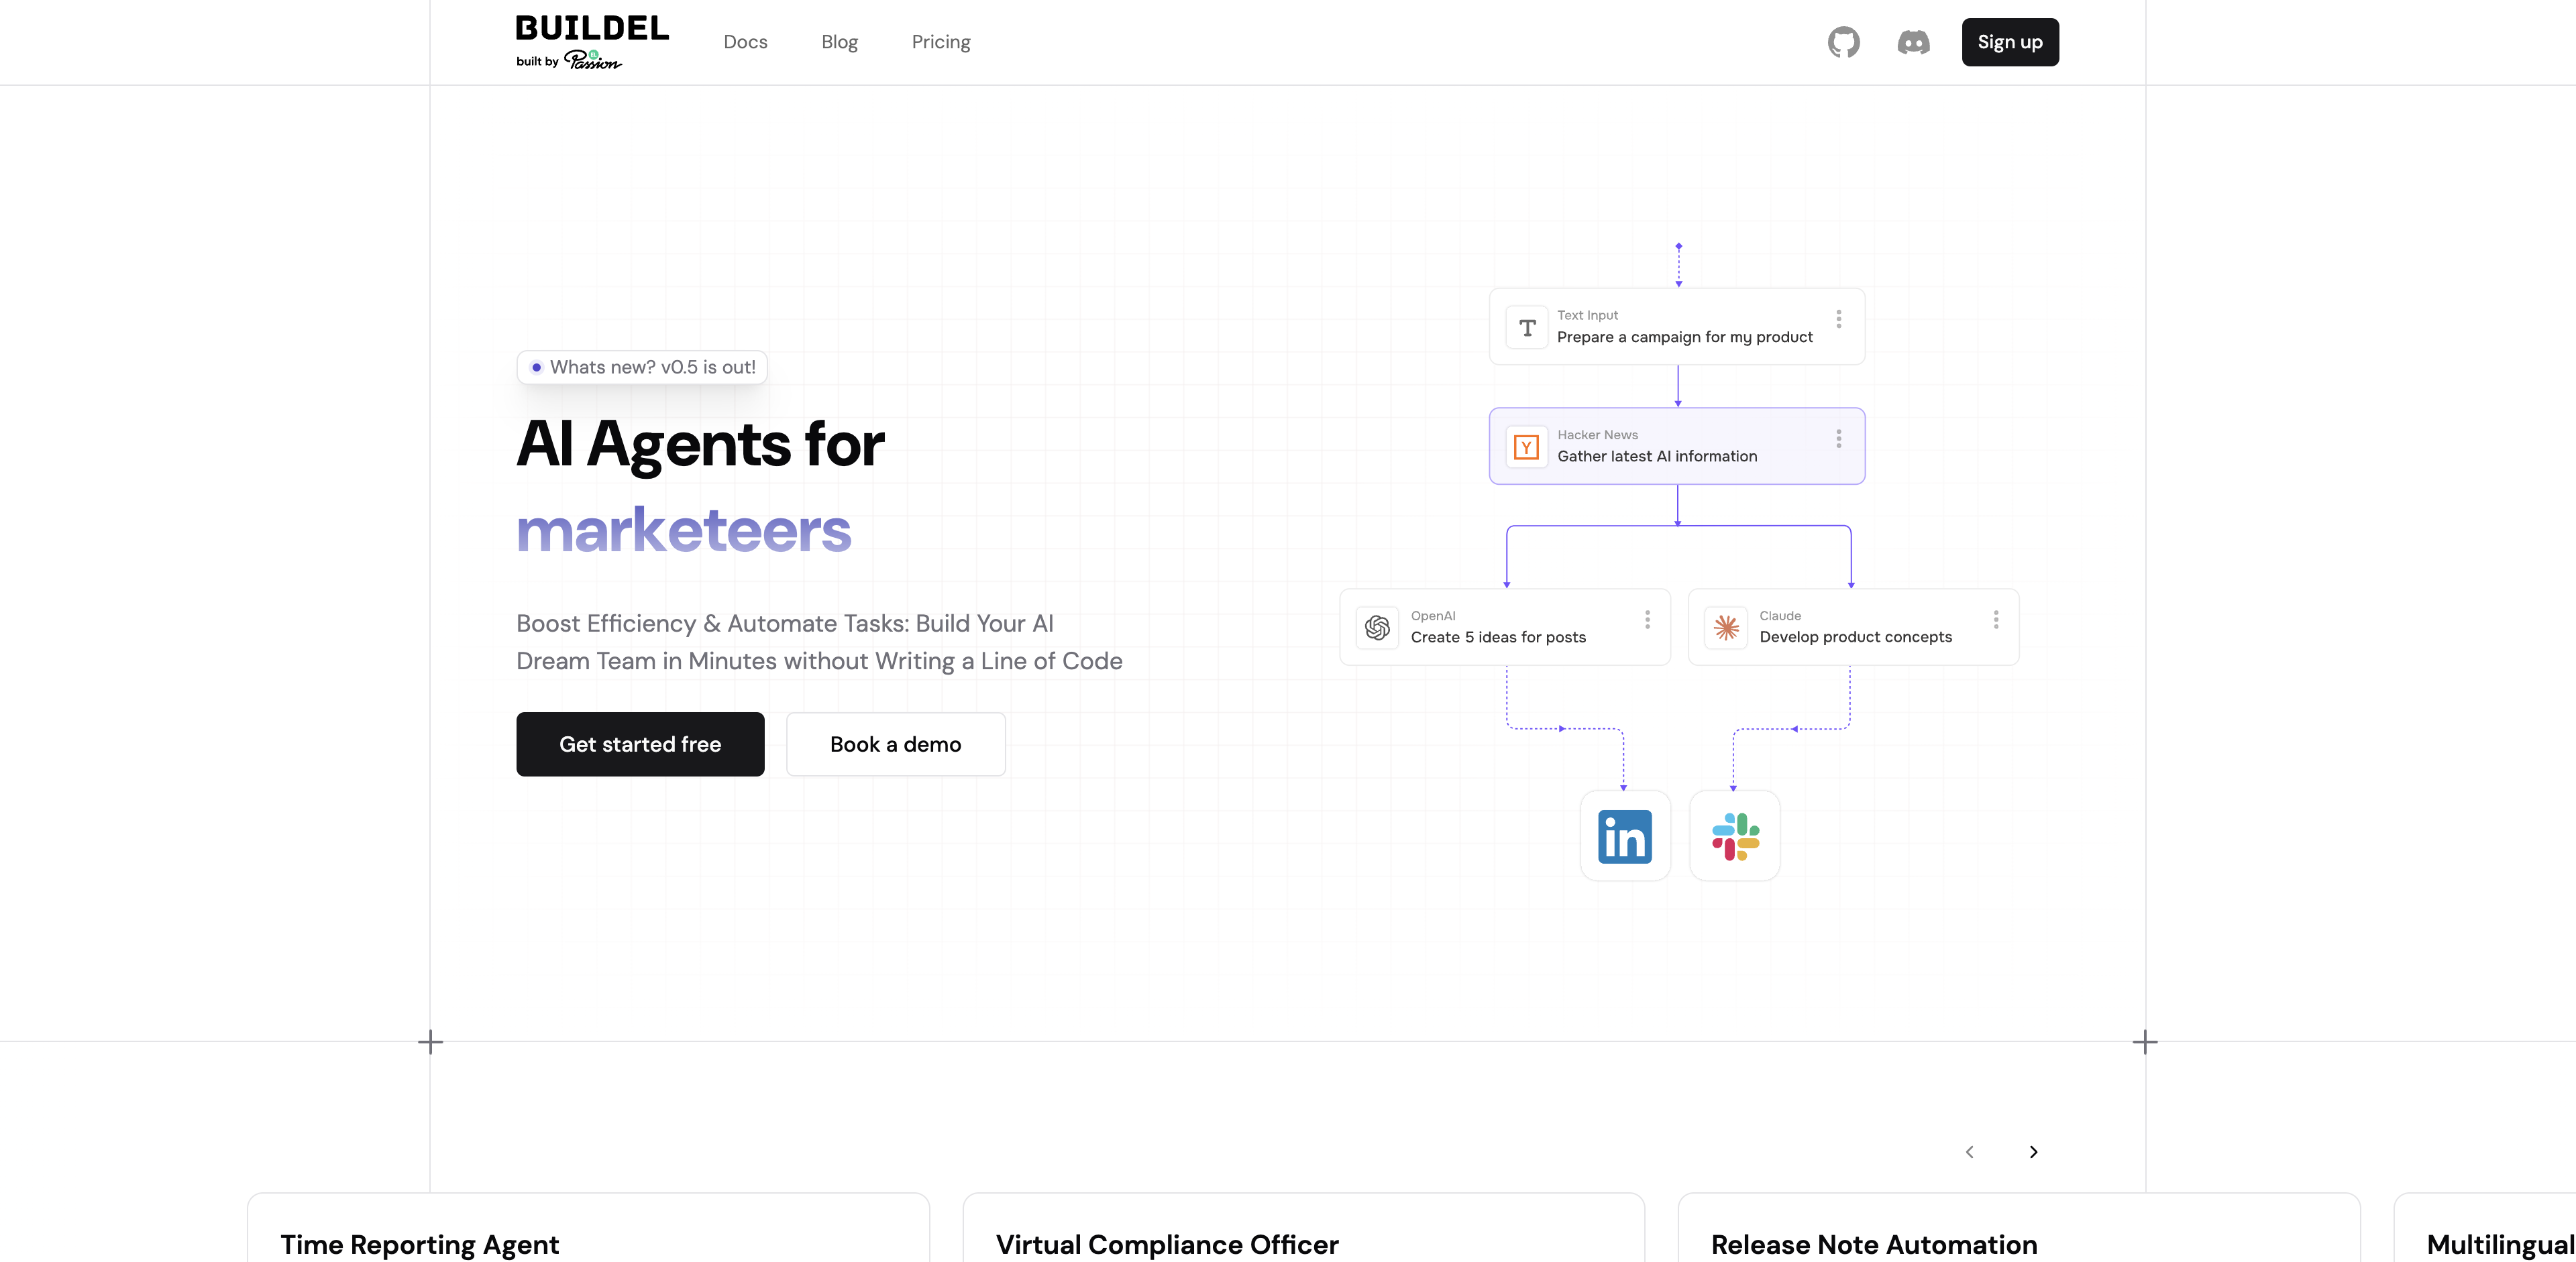Open the Pricing page
This screenshot has height=1262, width=2576.
941,42
